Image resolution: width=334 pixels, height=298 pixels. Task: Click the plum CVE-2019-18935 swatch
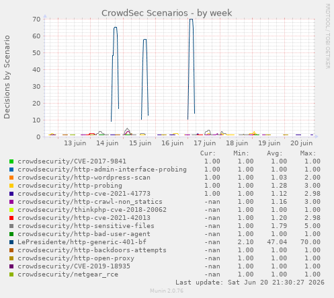tap(11, 266)
